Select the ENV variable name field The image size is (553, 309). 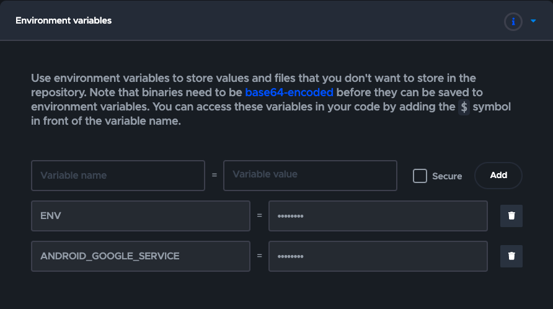coord(140,216)
